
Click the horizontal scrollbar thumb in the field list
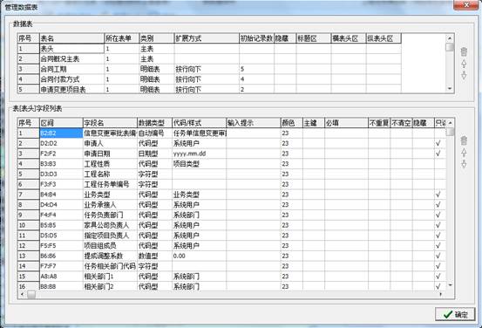coord(31,295)
